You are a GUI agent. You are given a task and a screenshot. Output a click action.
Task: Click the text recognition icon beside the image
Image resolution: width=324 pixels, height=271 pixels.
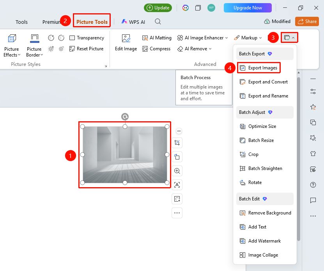[x=177, y=185]
